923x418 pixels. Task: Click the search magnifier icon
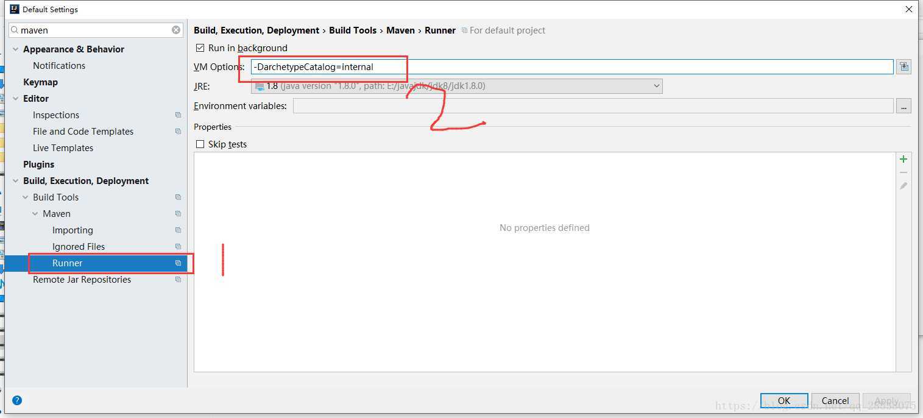tap(15, 30)
